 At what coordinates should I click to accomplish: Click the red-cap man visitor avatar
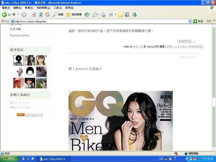pyautogui.click(x=19, y=83)
